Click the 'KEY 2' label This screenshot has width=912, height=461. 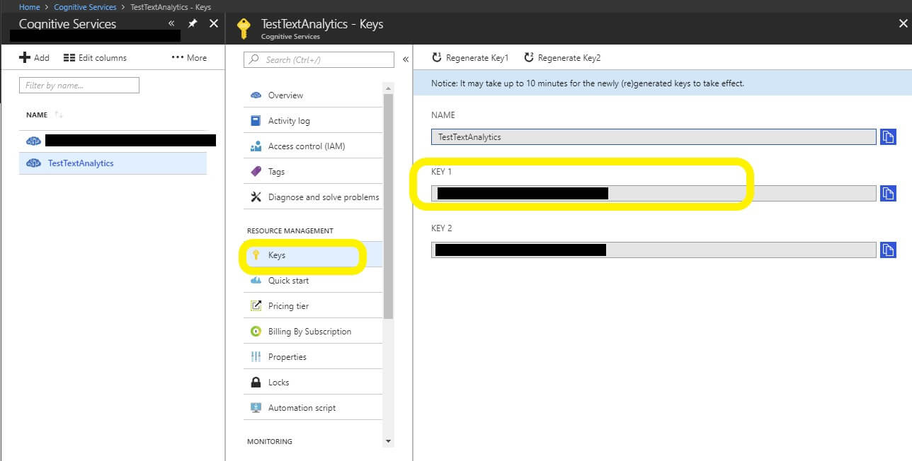[442, 228]
